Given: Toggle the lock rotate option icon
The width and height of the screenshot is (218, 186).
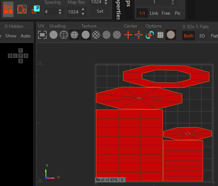Looking at the screenshot, I should (x=150, y=35).
